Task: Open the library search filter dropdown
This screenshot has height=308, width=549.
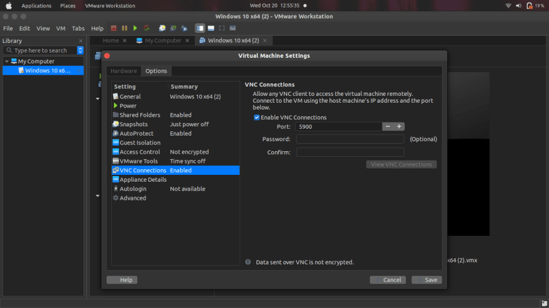Action: click(x=80, y=50)
